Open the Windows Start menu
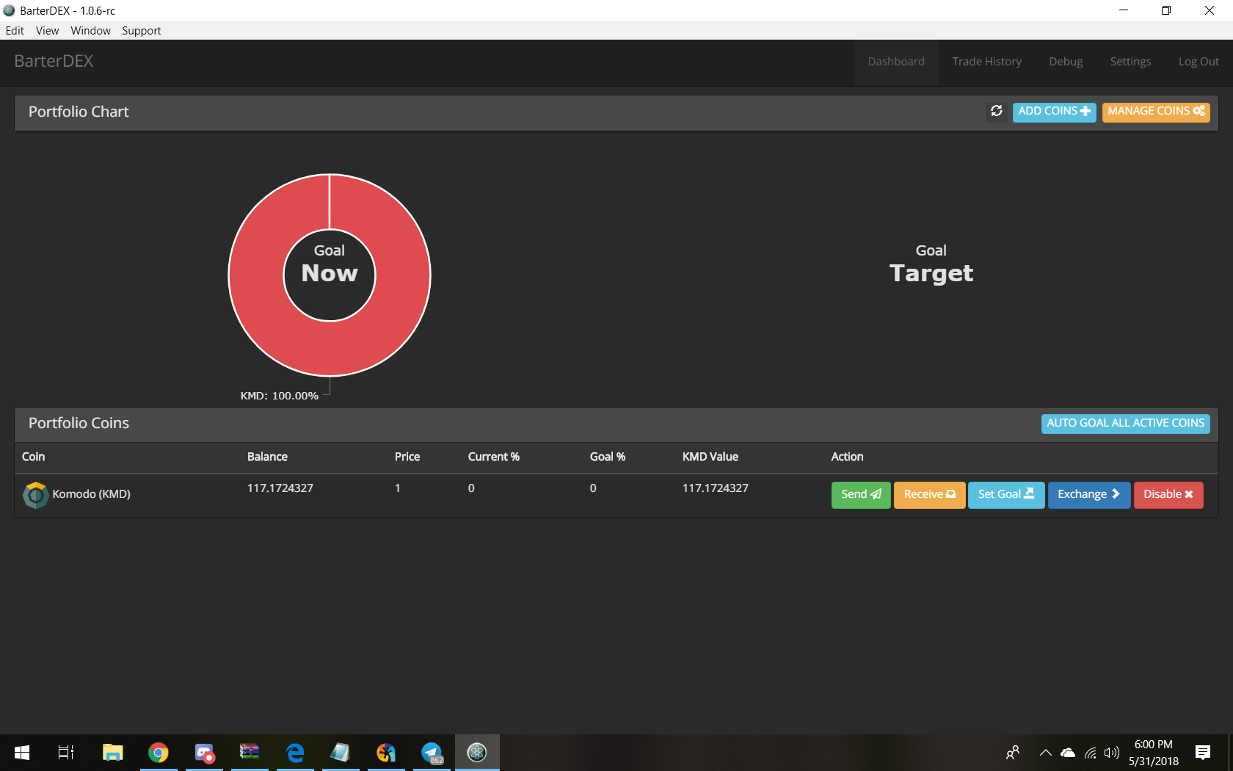The width and height of the screenshot is (1233, 771). 22,753
